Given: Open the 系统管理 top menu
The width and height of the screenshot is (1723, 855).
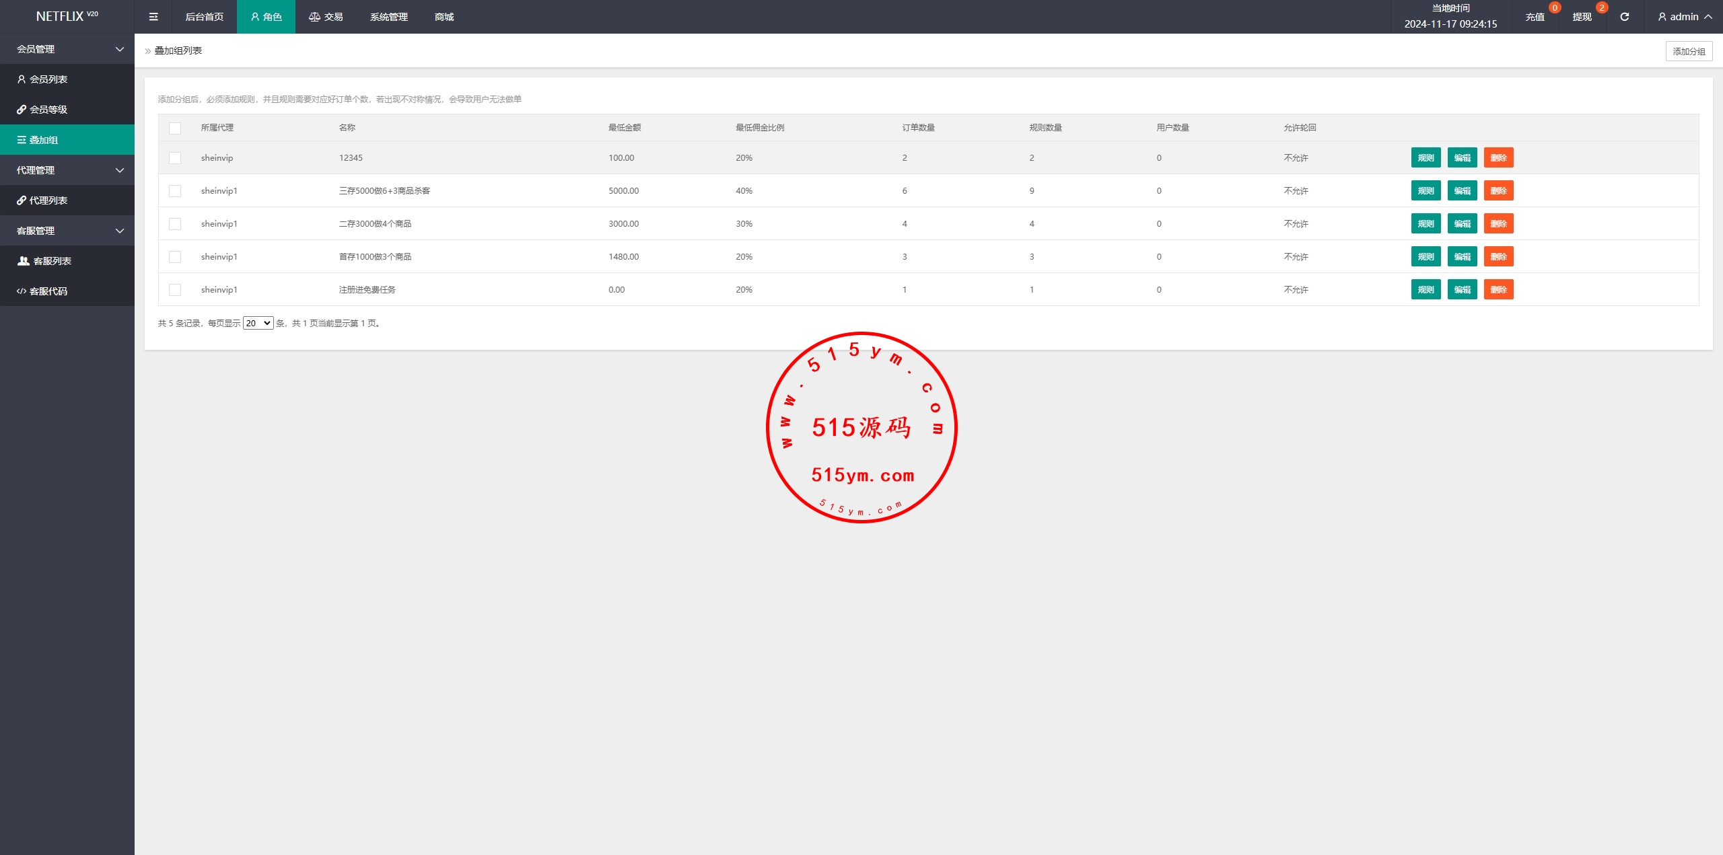Looking at the screenshot, I should [x=388, y=17].
